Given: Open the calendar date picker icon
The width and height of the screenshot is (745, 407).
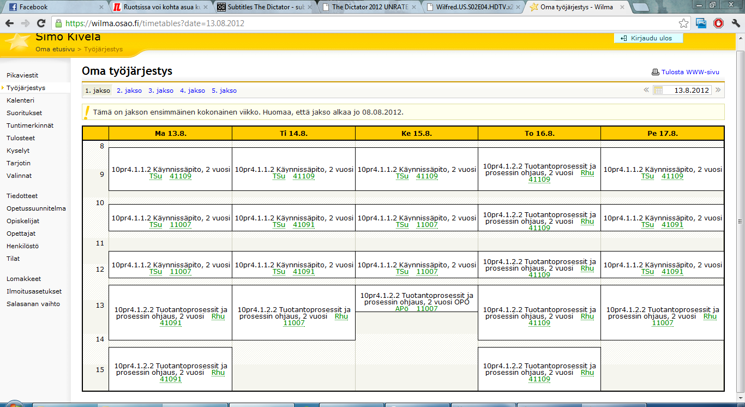Looking at the screenshot, I should tap(658, 91).
